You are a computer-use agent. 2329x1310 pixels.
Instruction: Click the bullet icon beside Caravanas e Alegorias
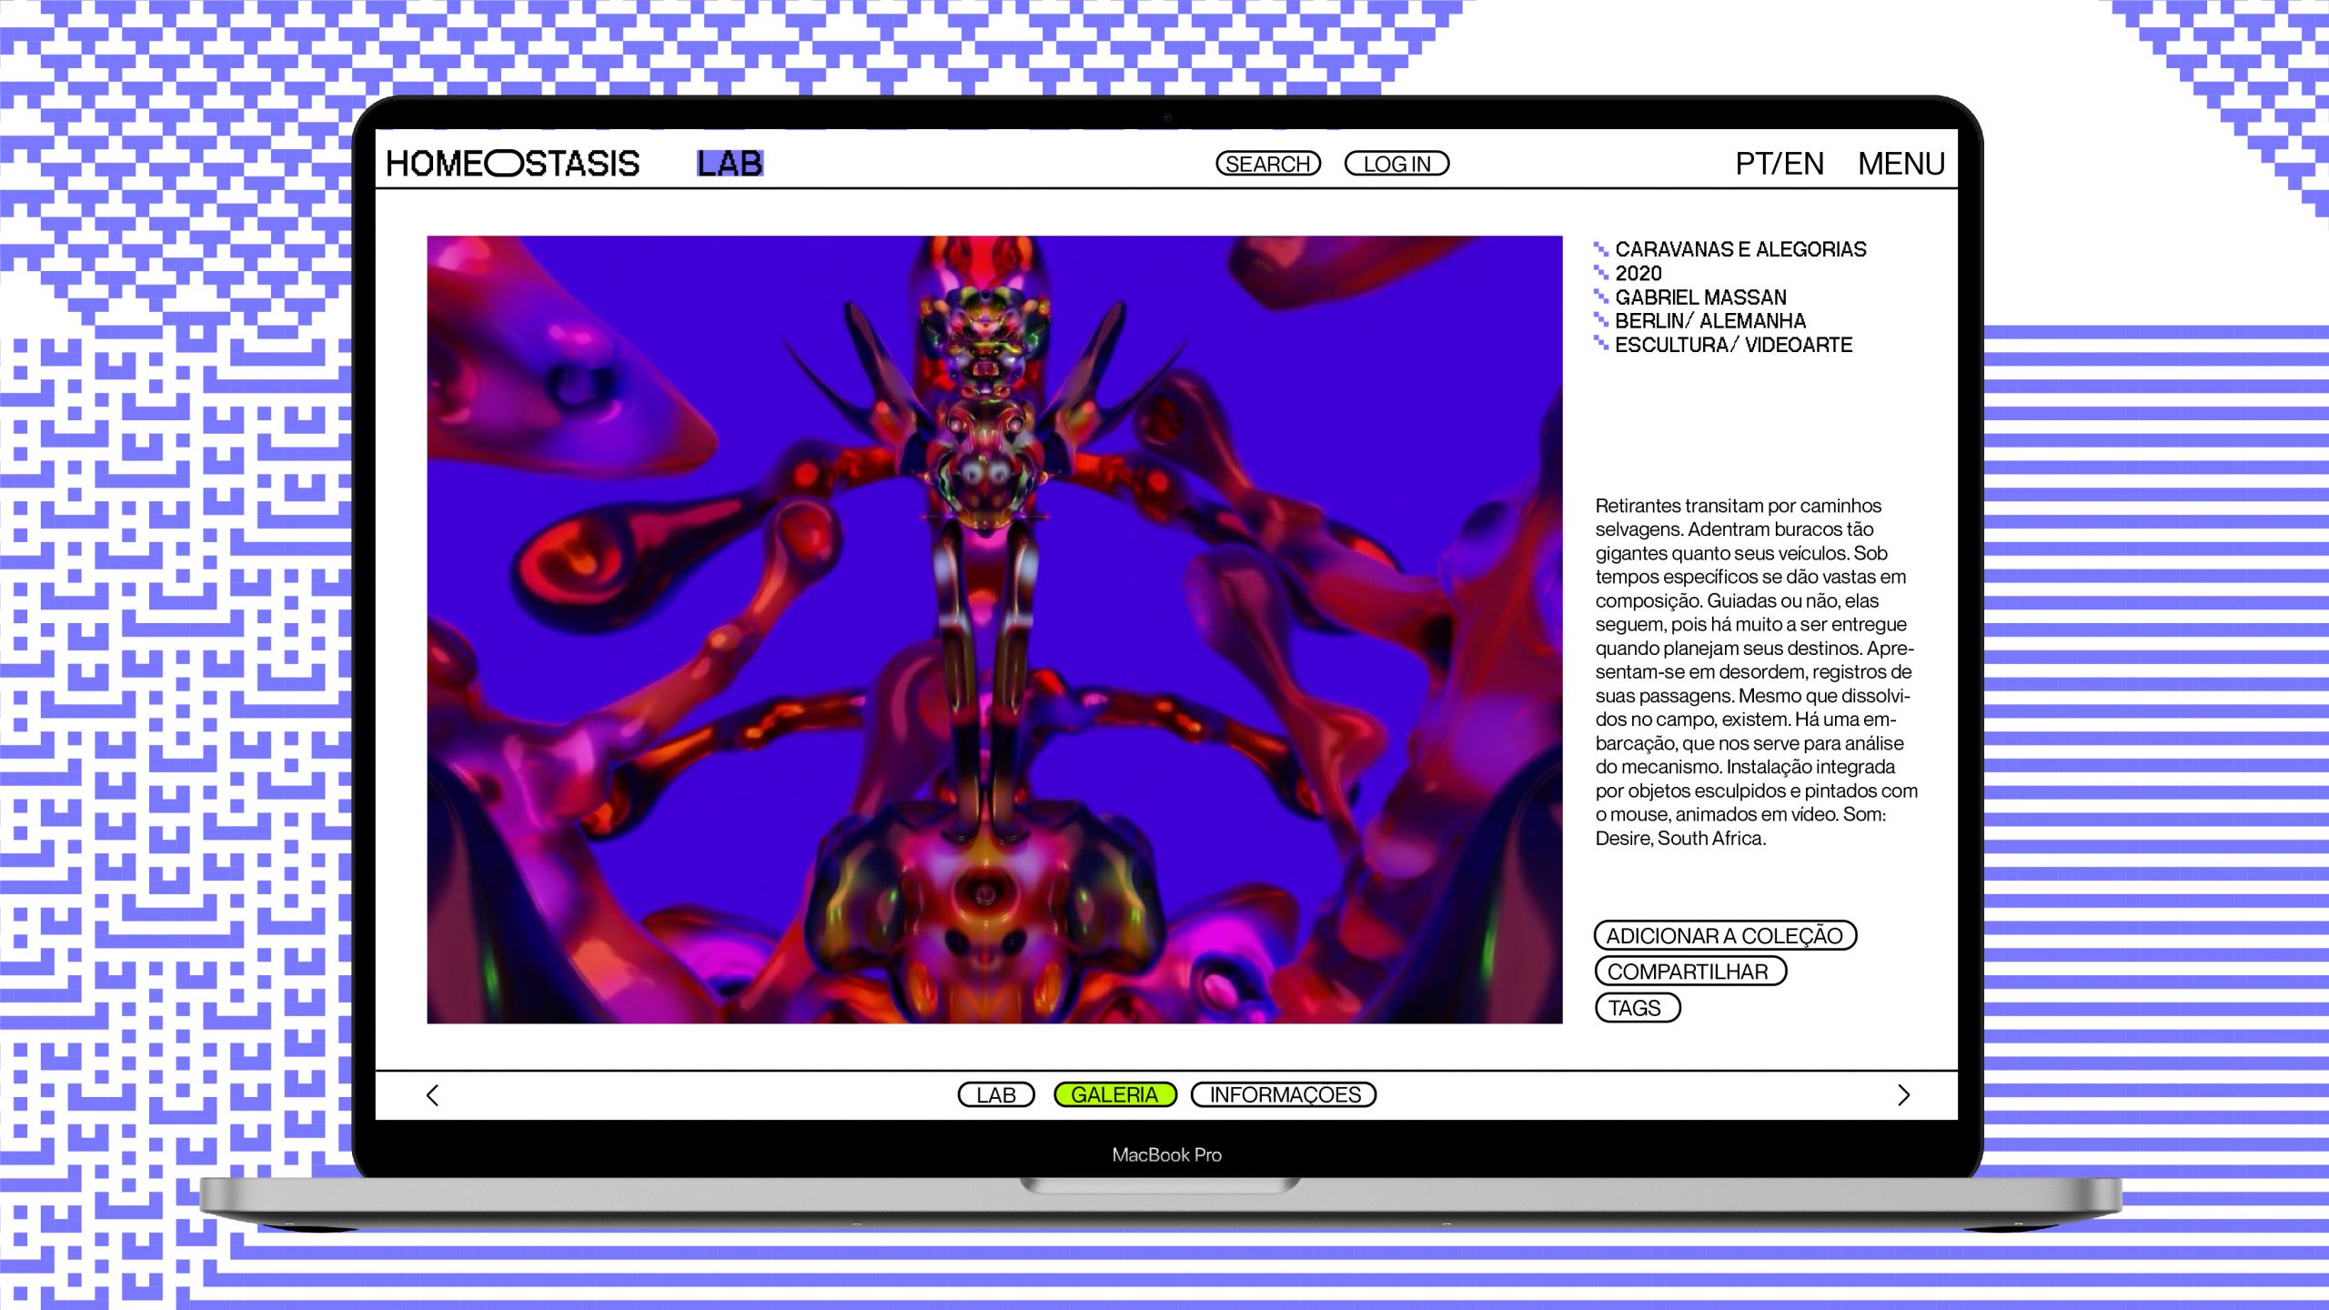[1601, 248]
